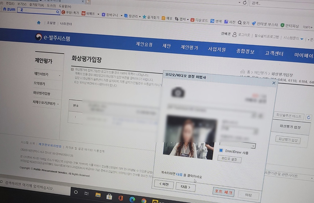Click the user profile icon next to 로그아웃

[x=235, y=35]
